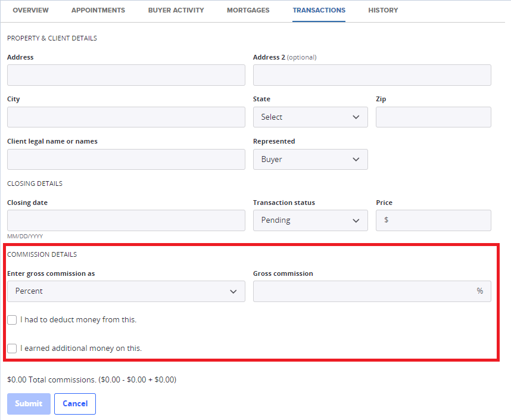Click the Price dollar field
The width and height of the screenshot is (511, 420).
[x=434, y=220]
